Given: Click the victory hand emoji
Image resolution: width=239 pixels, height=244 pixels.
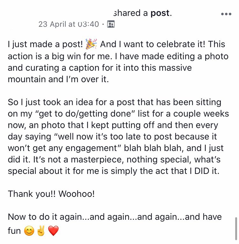Looking at the screenshot, I should 41,231.
